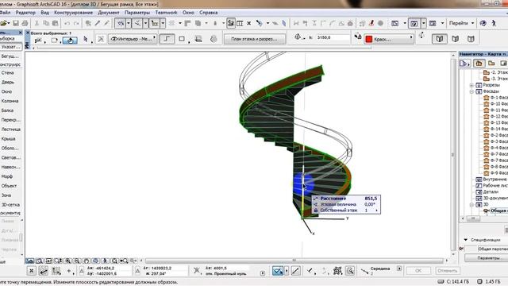Click the Undo arrow icon

67,23
